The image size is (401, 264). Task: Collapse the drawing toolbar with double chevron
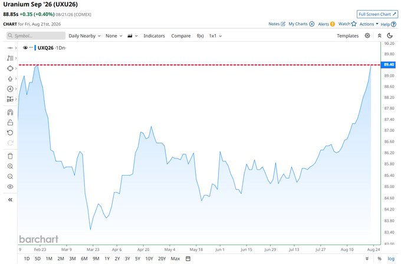pyautogui.click(x=10, y=200)
